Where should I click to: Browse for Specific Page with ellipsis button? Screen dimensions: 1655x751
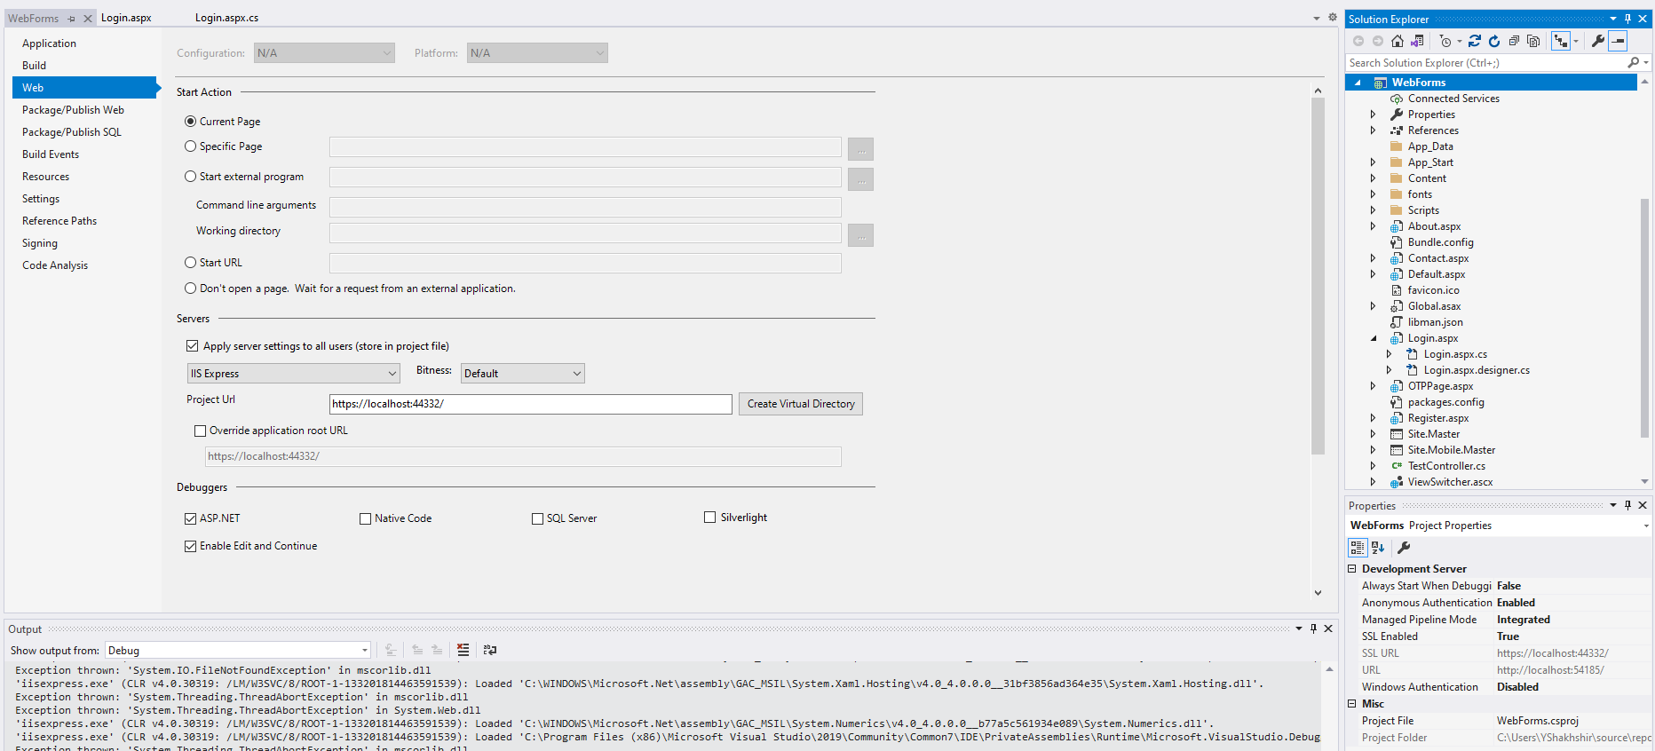860,149
